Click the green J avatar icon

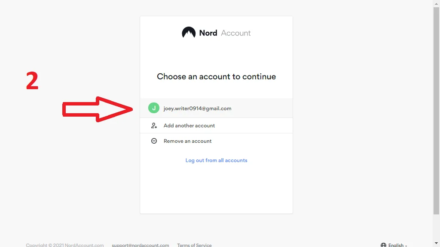tap(154, 108)
